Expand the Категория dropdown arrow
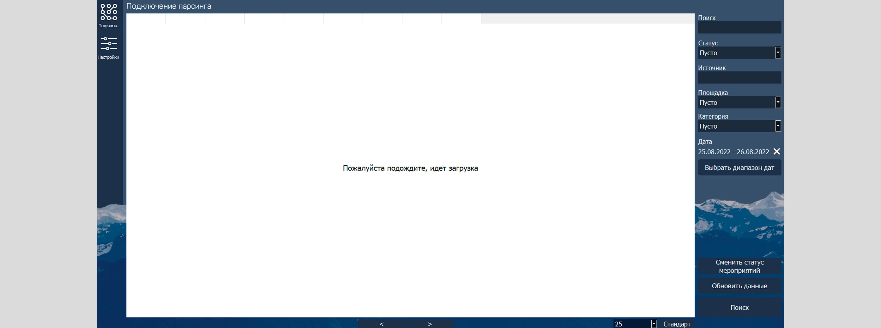The width and height of the screenshot is (881, 328). (778, 126)
